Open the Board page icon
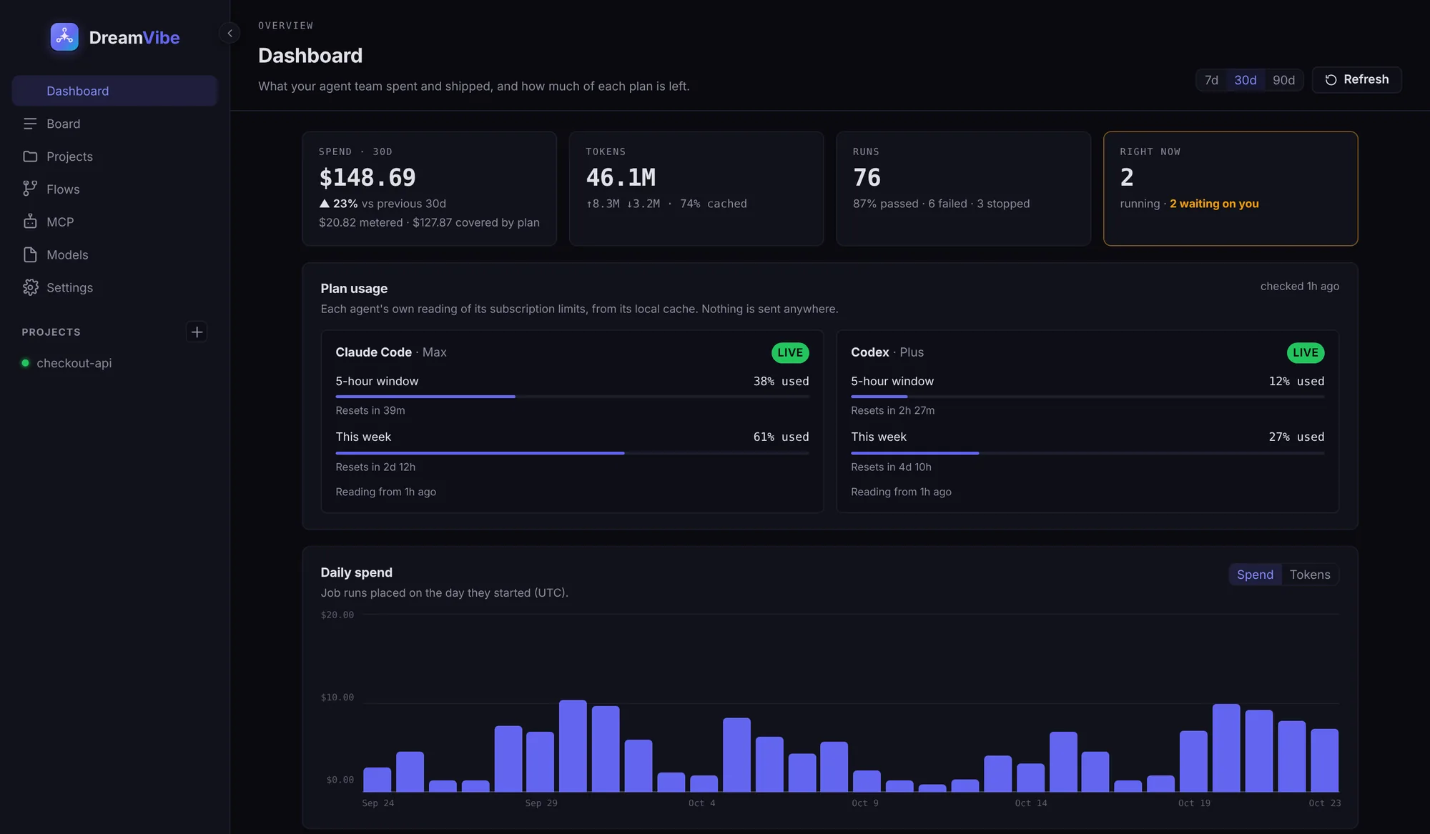The width and height of the screenshot is (1430, 834). pos(30,124)
